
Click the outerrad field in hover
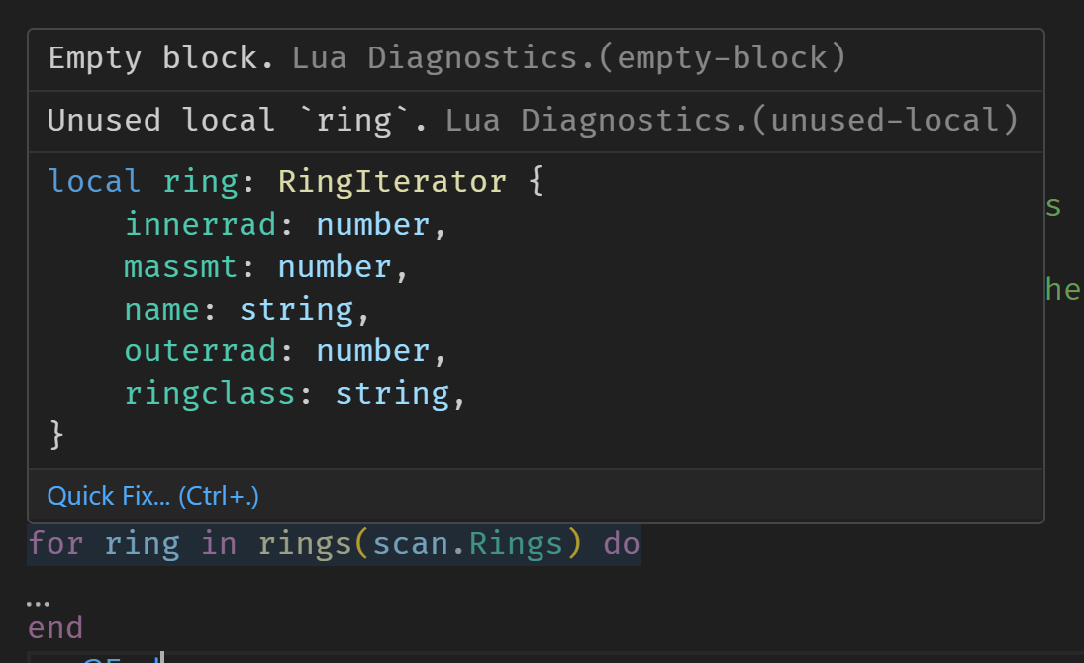pos(200,351)
